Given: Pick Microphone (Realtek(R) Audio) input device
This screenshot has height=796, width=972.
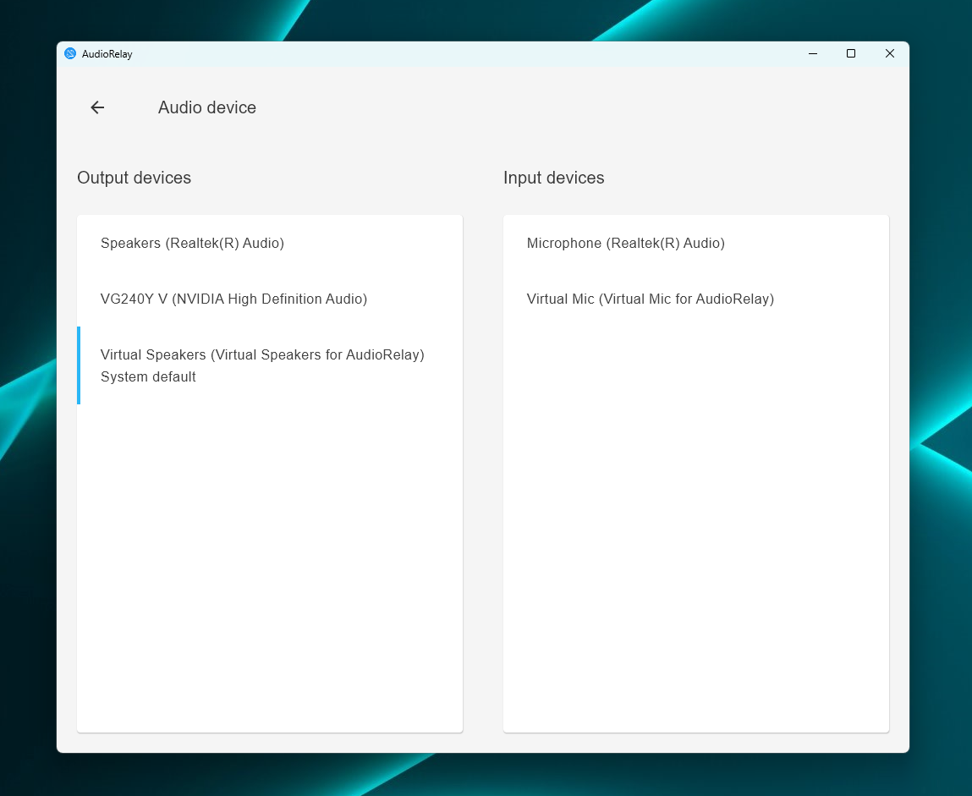Looking at the screenshot, I should coord(695,243).
